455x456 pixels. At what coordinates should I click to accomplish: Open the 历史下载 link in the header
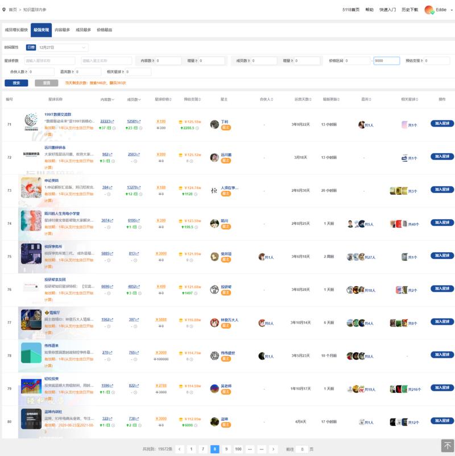point(409,10)
